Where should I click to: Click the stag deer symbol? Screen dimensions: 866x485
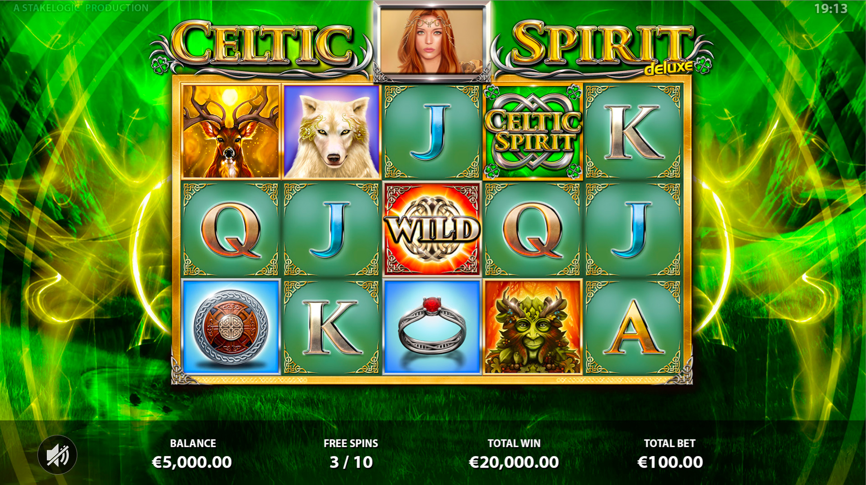click(x=231, y=132)
